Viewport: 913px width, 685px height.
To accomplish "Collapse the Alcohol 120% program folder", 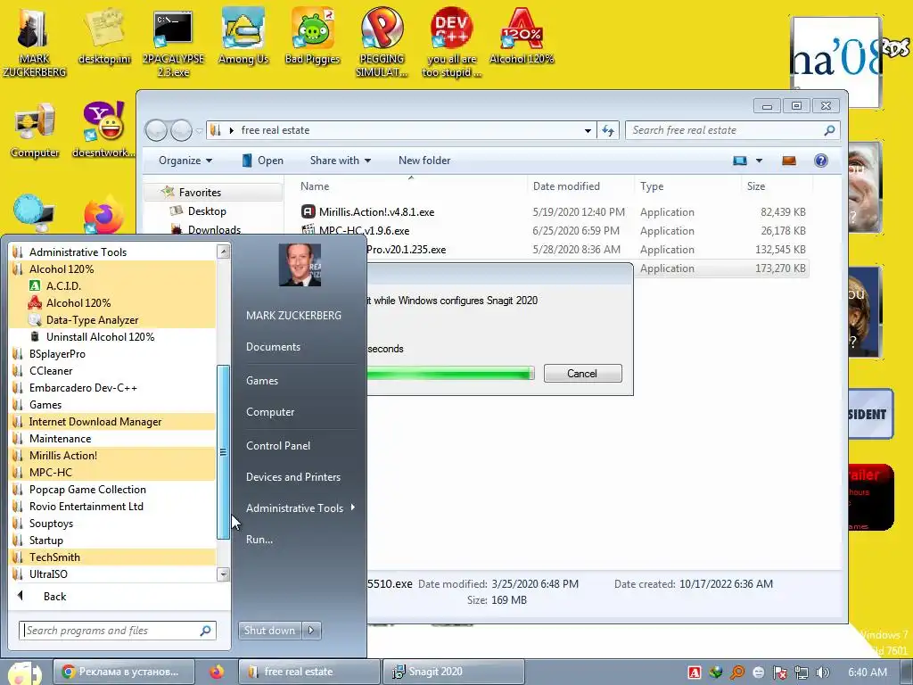I will click(111, 269).
